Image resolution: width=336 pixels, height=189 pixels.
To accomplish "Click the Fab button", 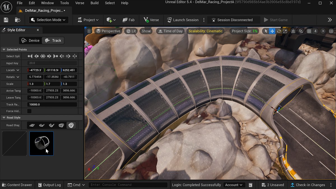I will 129,20.
